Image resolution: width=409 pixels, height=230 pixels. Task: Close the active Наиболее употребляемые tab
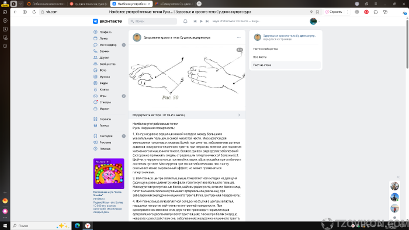click(x=149, y=4)
